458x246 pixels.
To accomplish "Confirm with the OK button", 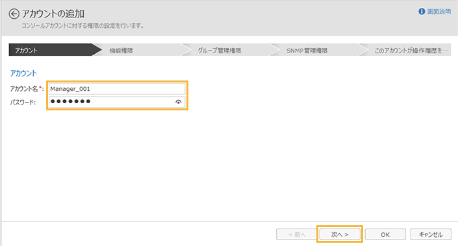I will click(x=385, y=234).
